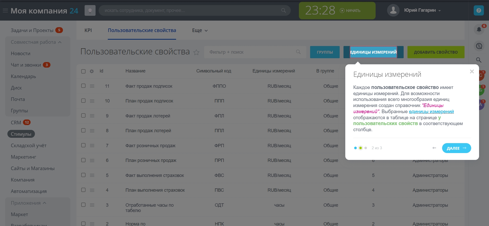Check the row with id 5
Image resolution: width=489 pixels, height=226 pixels.
(83, 175)
